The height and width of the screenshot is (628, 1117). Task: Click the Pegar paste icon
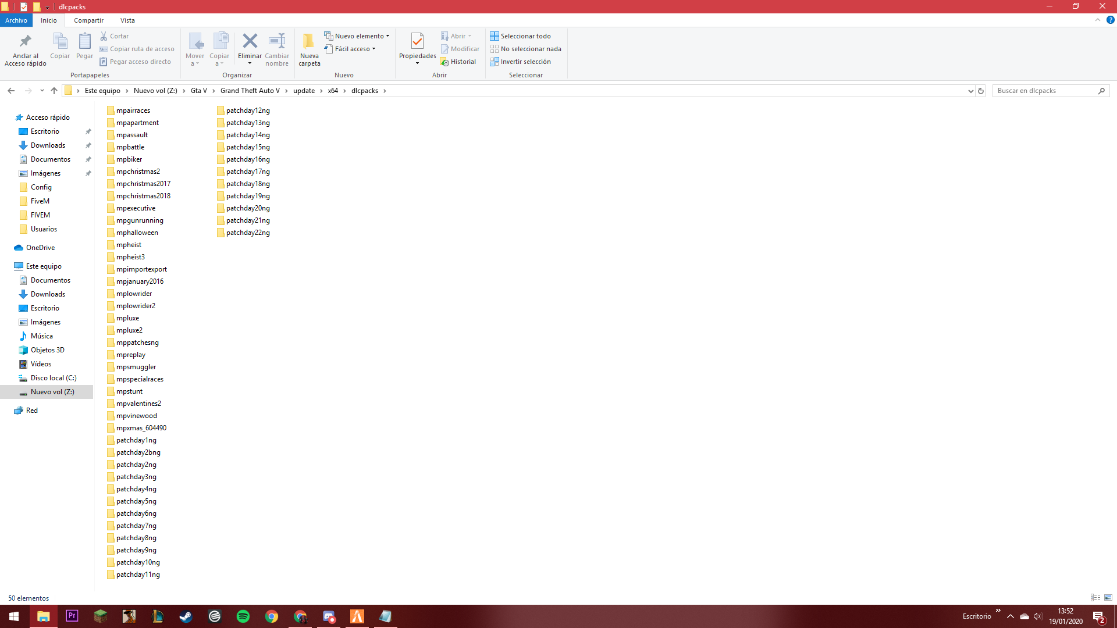coord(84,41)
